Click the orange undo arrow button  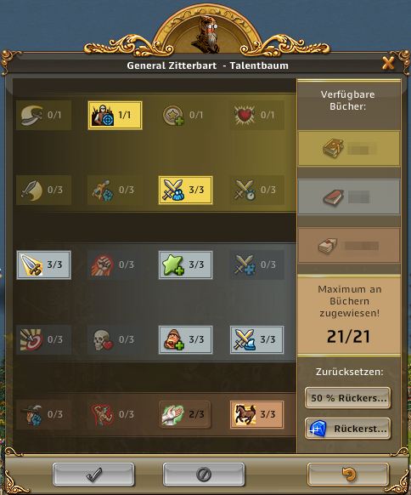[x=348, y=475]
